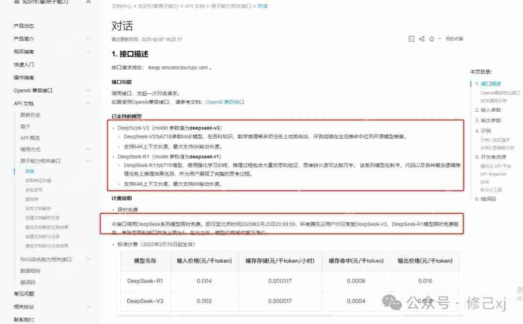Screen dimensions: 523x324
Task: Click 文档中心 in the breadcrumb
Action: coord(122,6)
